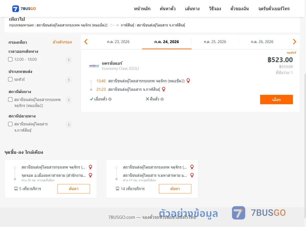Click X mark next to คืนตั๋ว
This screenshot has height=227, width=306.
coord(148,99)
